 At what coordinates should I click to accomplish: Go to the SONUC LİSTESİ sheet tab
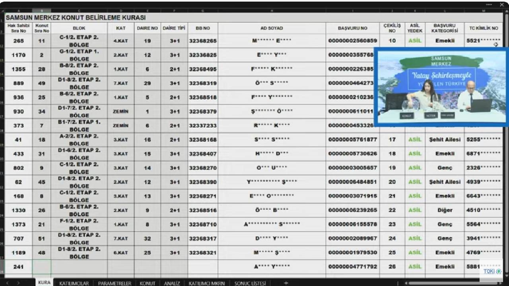pos(250,283)
